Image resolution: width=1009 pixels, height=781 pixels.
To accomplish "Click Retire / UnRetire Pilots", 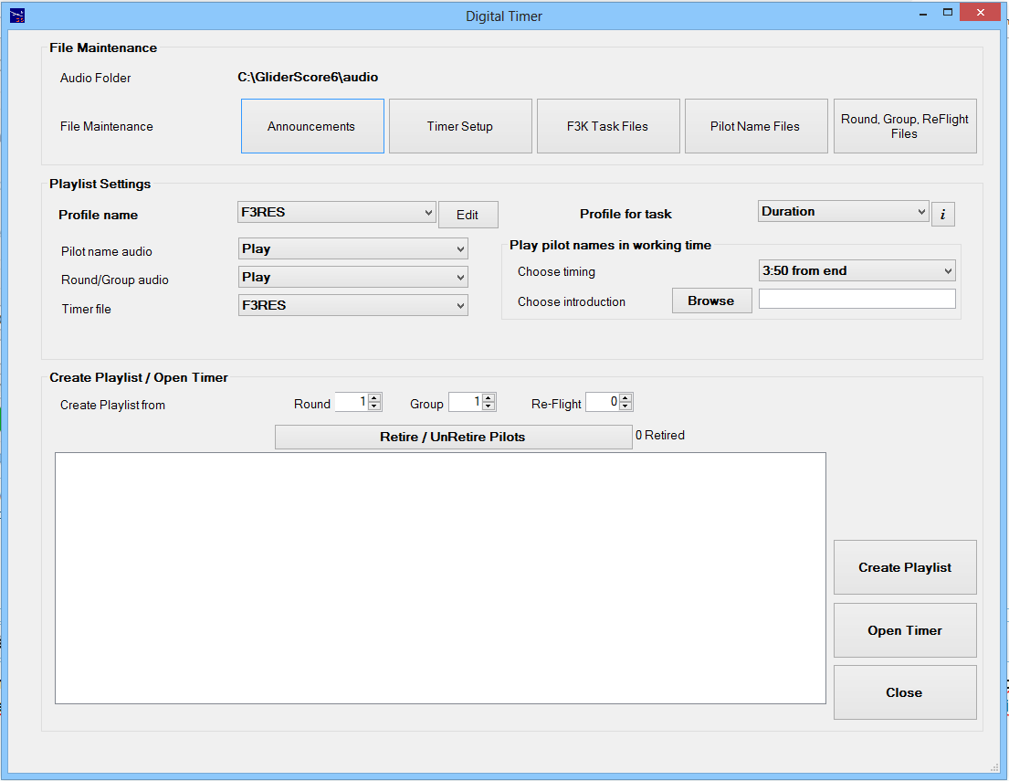I will 453,437.
